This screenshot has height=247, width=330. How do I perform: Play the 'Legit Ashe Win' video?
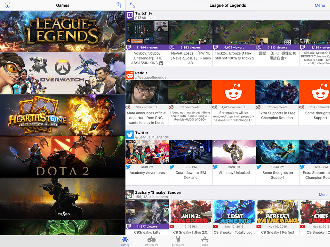click(234, 212)
